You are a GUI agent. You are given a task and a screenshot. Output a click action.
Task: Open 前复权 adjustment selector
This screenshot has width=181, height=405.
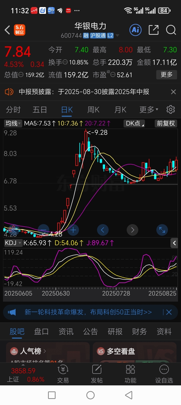tap(166, 123)
